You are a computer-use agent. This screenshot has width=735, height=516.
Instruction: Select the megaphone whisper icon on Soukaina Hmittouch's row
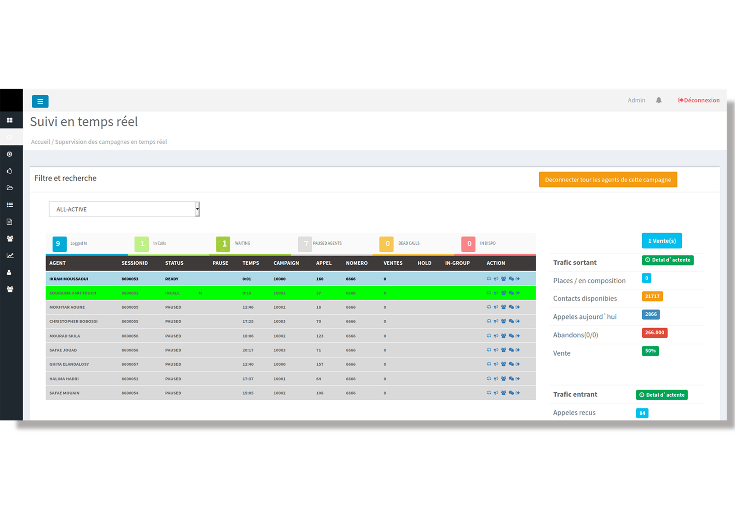(496, 293)
